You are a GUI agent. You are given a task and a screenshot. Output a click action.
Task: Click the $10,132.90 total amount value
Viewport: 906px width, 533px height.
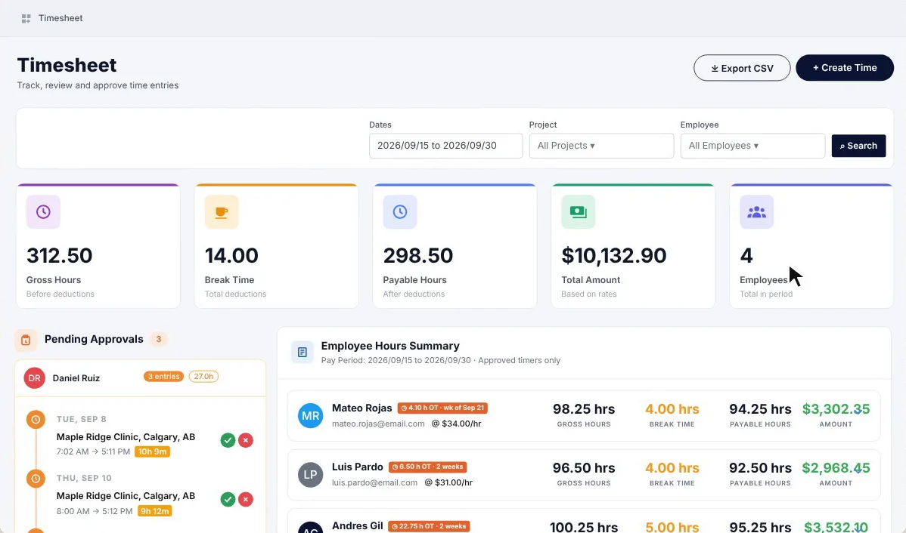613,255
